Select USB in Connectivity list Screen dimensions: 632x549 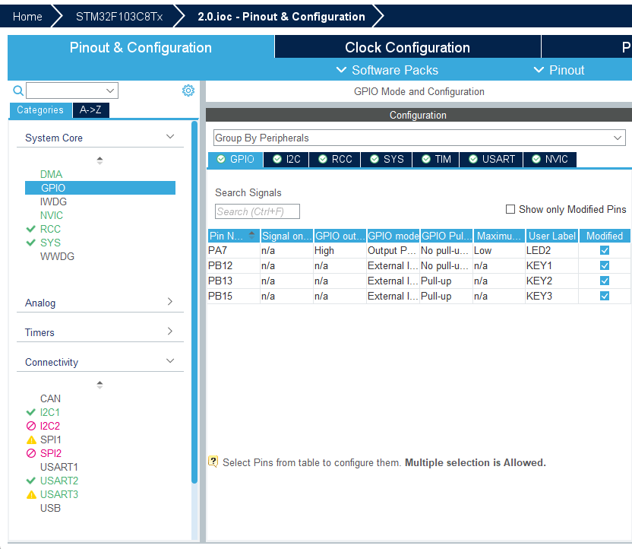50,508
